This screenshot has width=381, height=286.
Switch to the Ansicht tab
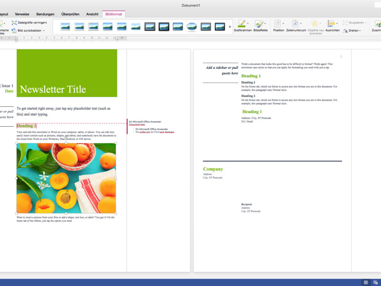pos(92,14)
